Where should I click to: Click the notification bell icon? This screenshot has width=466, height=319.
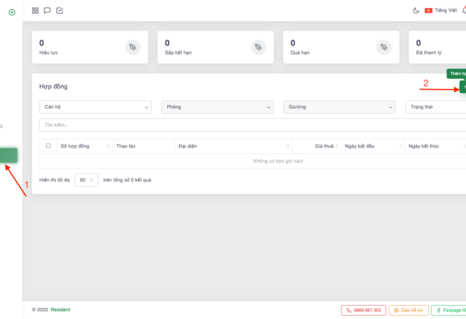(x=463, y=11)
